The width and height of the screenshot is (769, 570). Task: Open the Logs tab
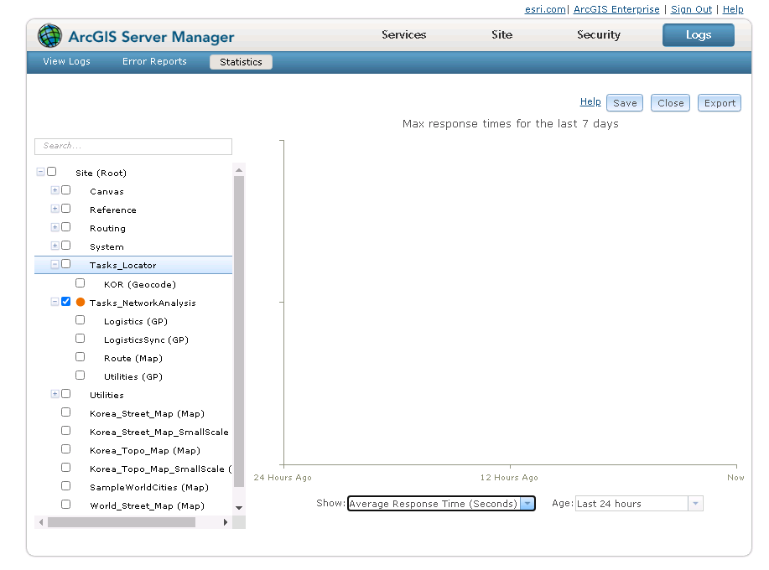pyautogui.click(x=699, y=35)
